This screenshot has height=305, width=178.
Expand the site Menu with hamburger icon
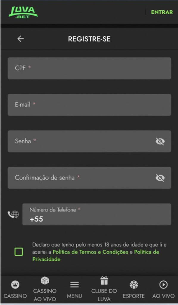click(x=75, y=285)
